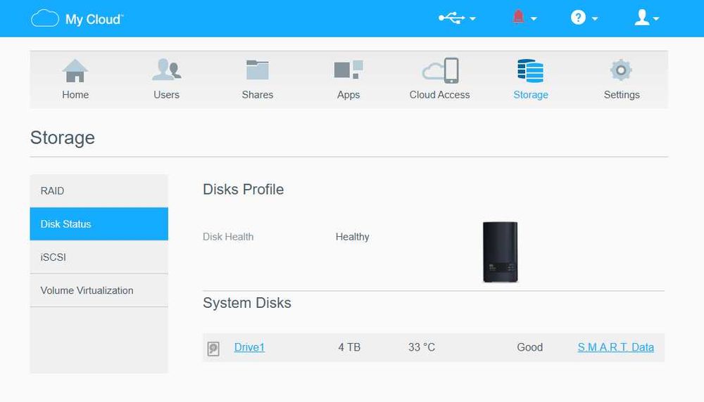Go to the Apps label
Screen dimensions: 704x402
[x=348, y=95]
